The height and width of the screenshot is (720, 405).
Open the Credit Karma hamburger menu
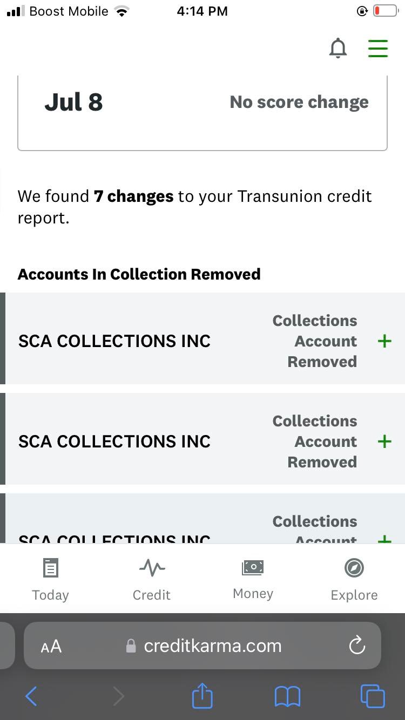pyautogui.click(x=378, y=48)
